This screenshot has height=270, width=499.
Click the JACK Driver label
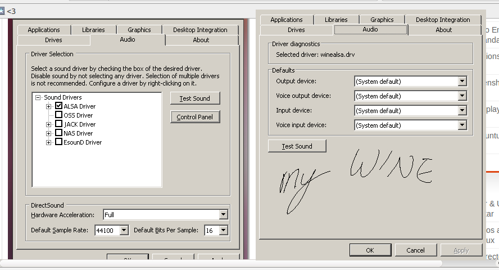tap(80, 124)
